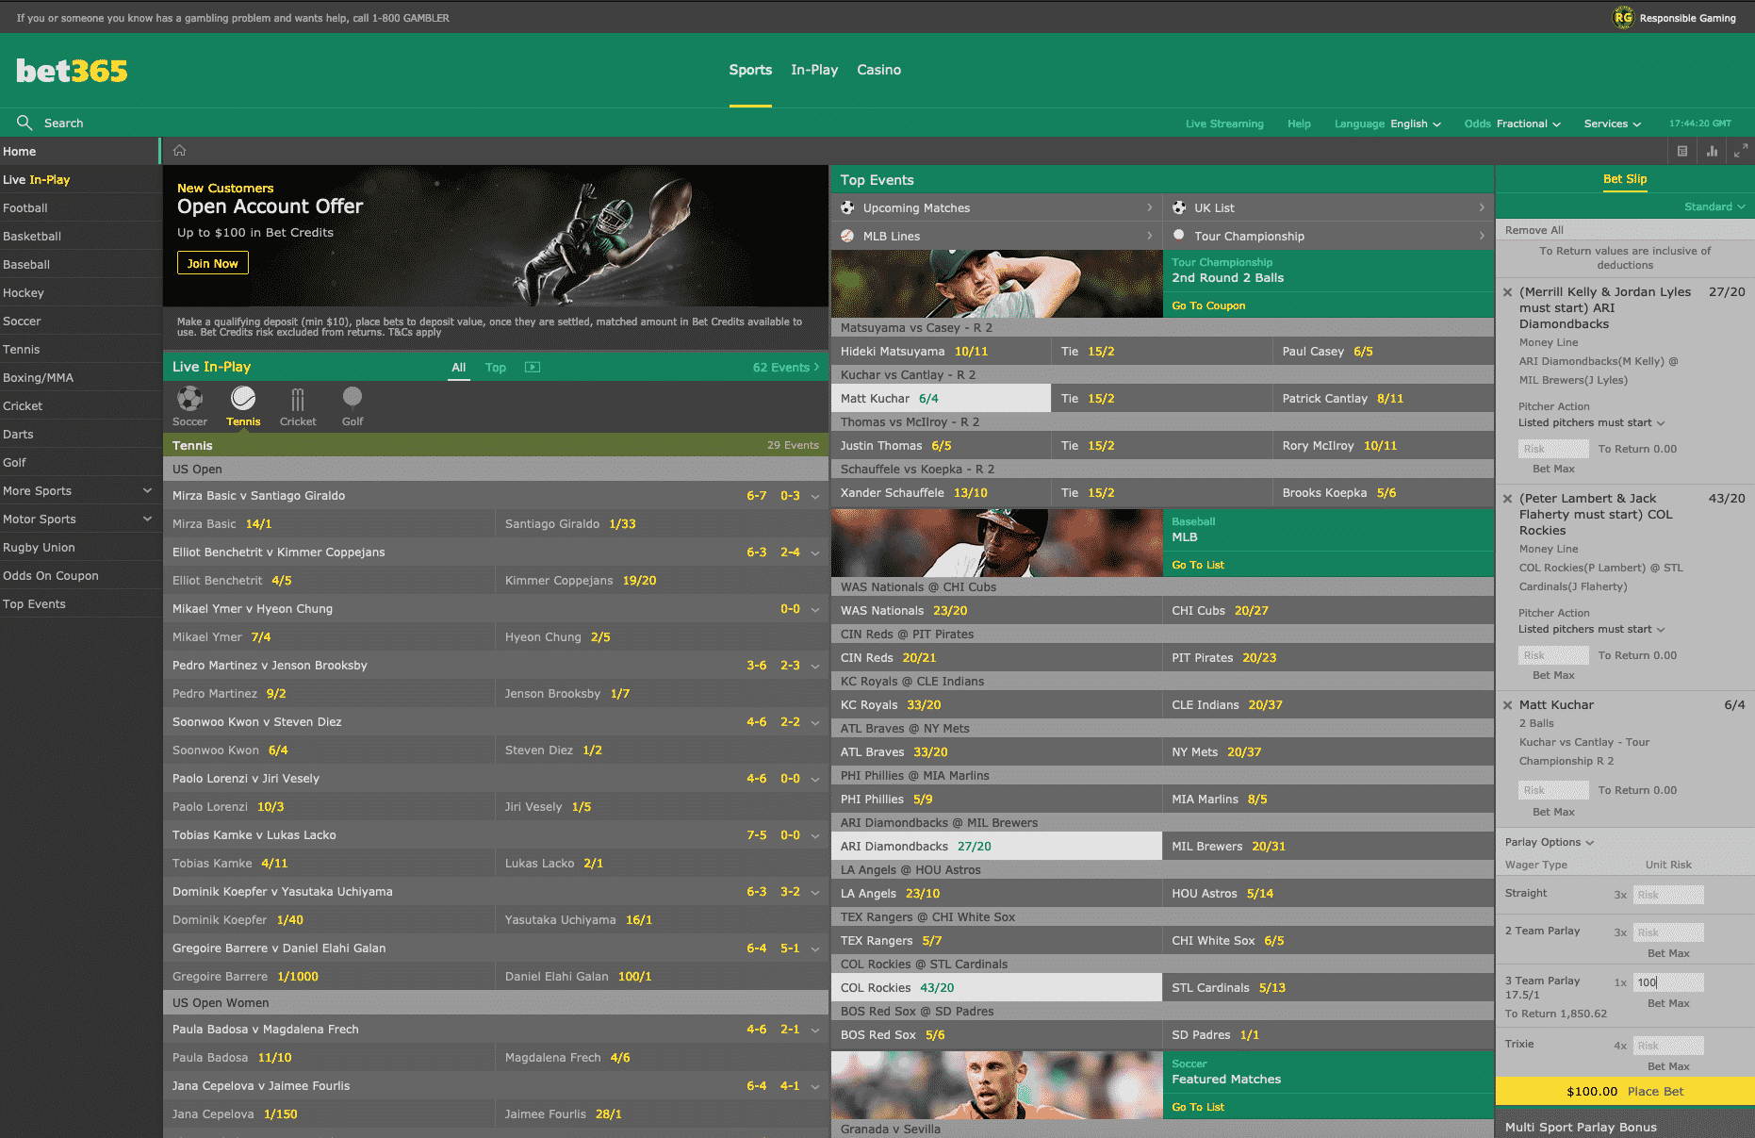
Task: Click the Straight wager risk field
Action: point(1668,895)
